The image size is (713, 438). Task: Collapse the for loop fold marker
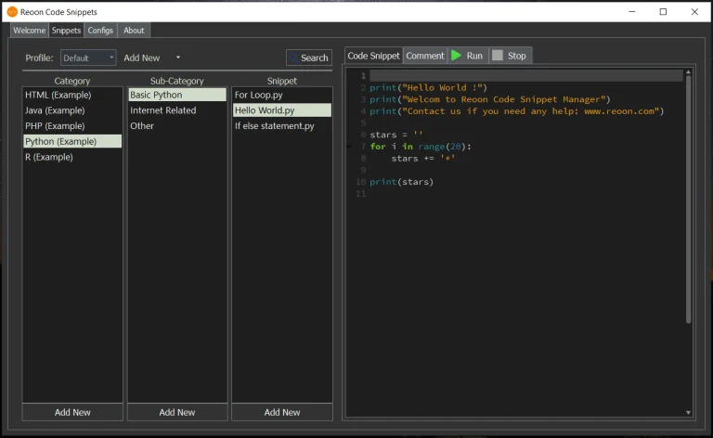pyautogui.click(x=349, y=147)
